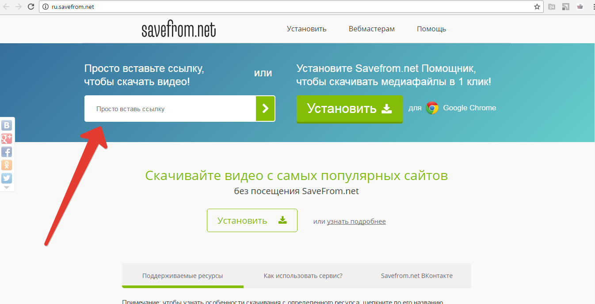Click the shopping basket extension icon
This screenshot has height=304, width=595.
point(580,7)
